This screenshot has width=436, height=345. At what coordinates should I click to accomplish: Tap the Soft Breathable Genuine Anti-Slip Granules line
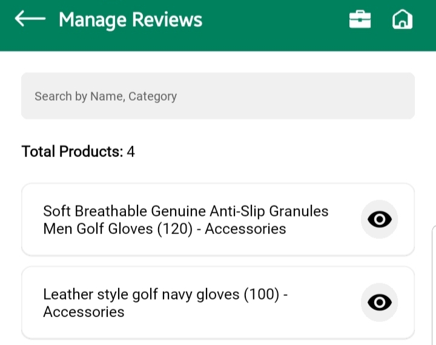(x=185, y=212)
